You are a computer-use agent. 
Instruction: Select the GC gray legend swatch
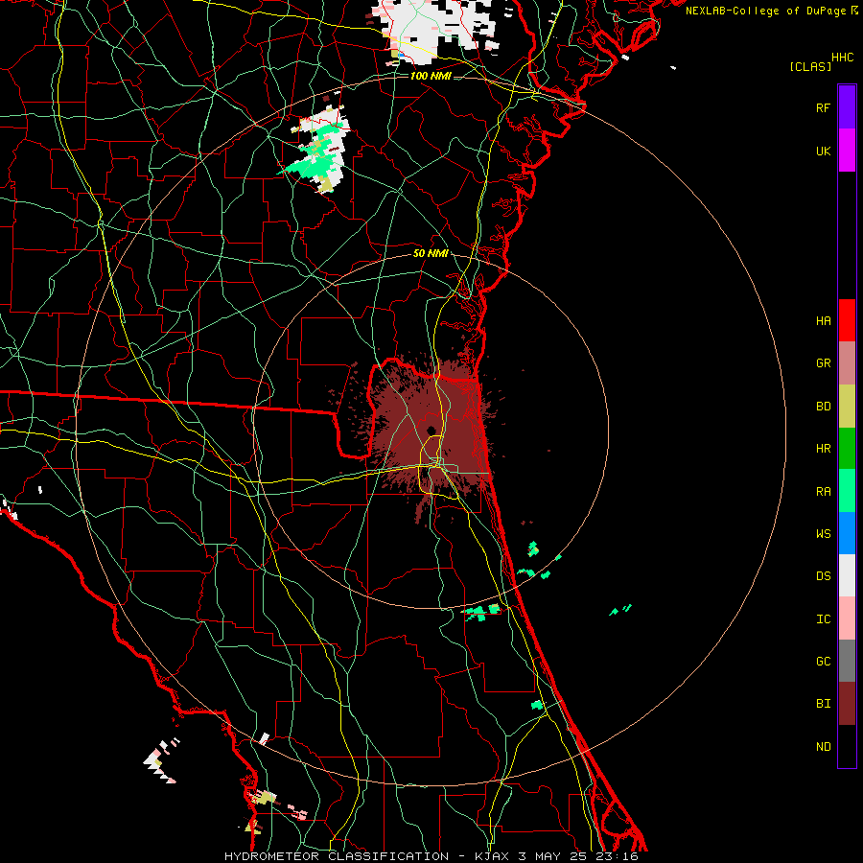(x=847, y=661)
